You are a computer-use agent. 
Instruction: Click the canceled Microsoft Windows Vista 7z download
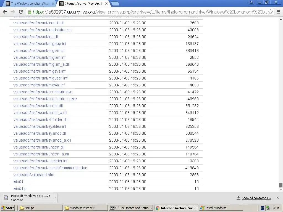pyautogui.click(x=28, y=198)
